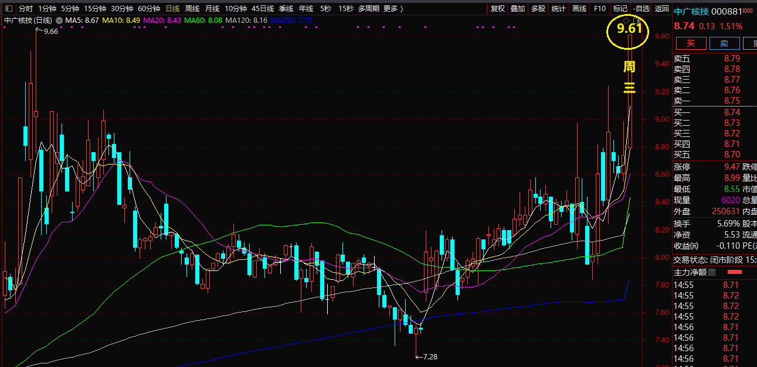Viewport: 757px width, 367px height.
Task: Click the 涨停 limit-up value 9.47
Action: [732, 167]
